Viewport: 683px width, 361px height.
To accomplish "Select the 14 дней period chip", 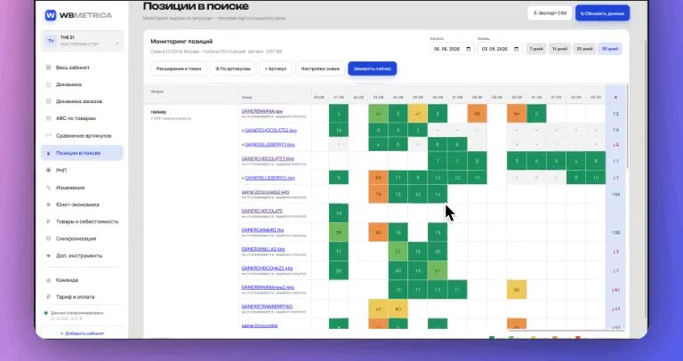I will (559, 49).
